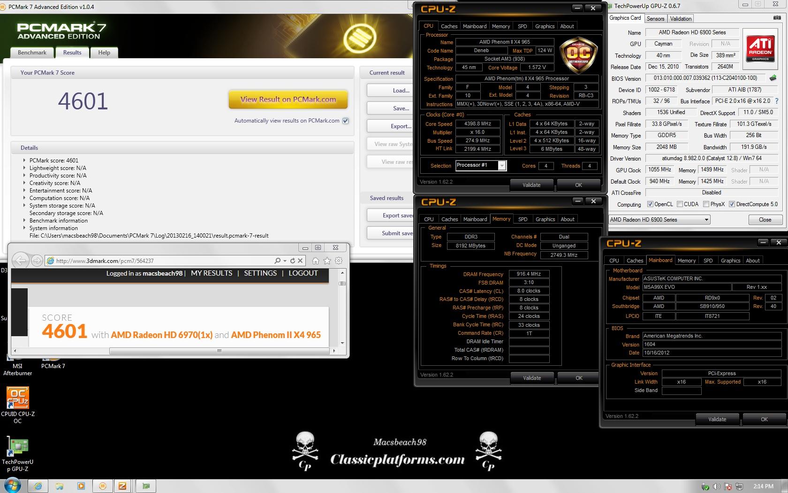The height and width of the screenshot is (493, 788).
Task: Toggle the DirectCompute 5.0 checkbox
Action: [732, 204]
